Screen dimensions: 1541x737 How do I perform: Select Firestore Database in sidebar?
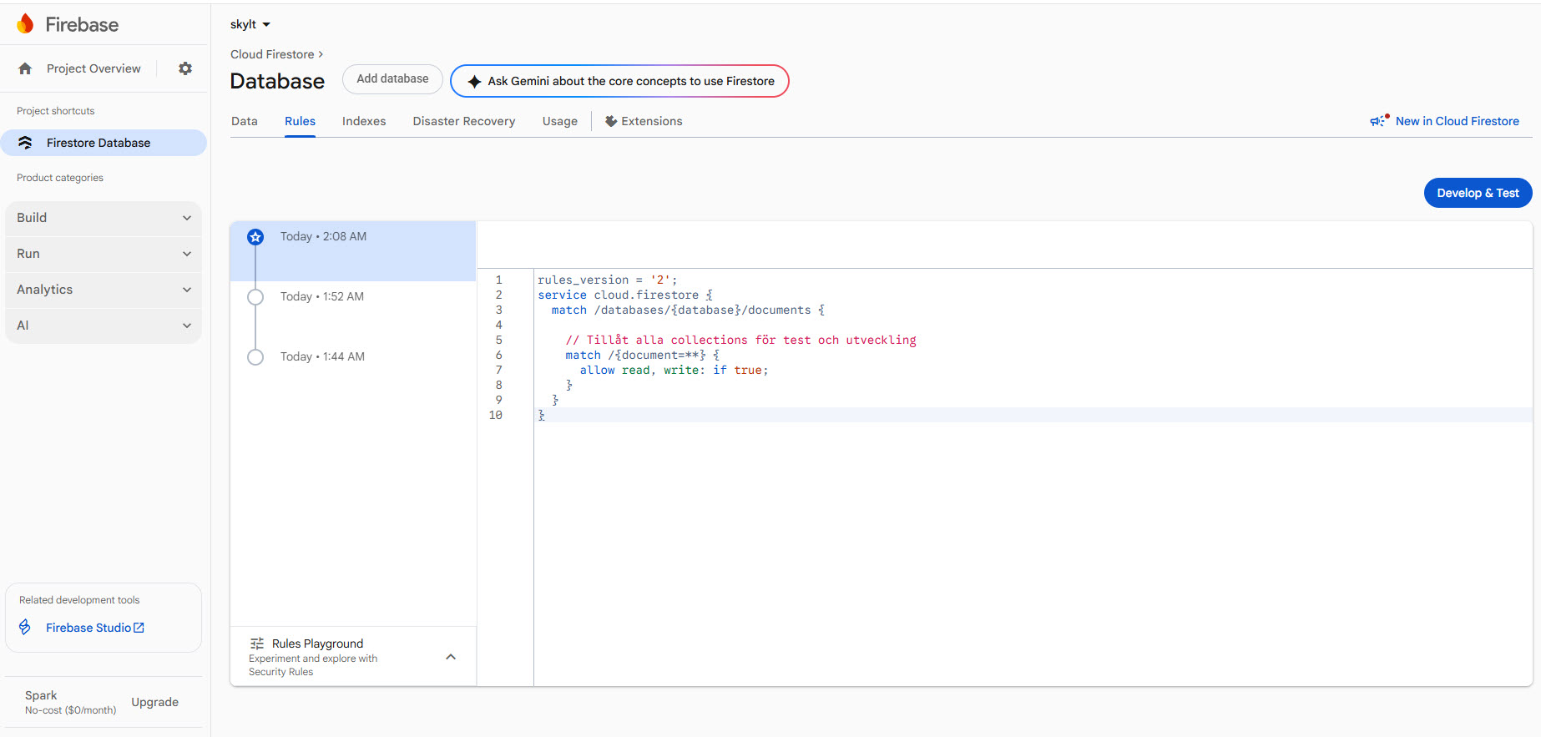point(104,143)
